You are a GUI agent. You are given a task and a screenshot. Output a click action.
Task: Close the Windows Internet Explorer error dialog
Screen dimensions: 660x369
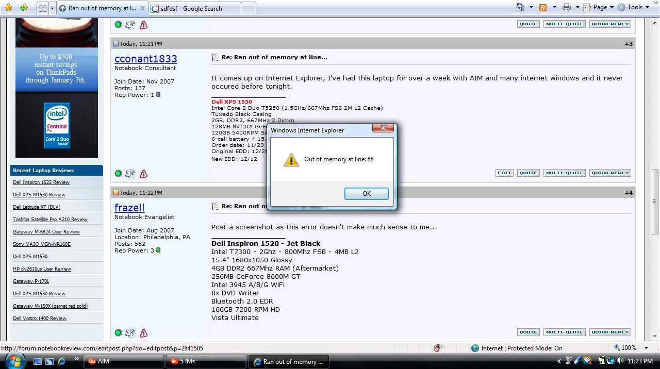click(383, 128)
